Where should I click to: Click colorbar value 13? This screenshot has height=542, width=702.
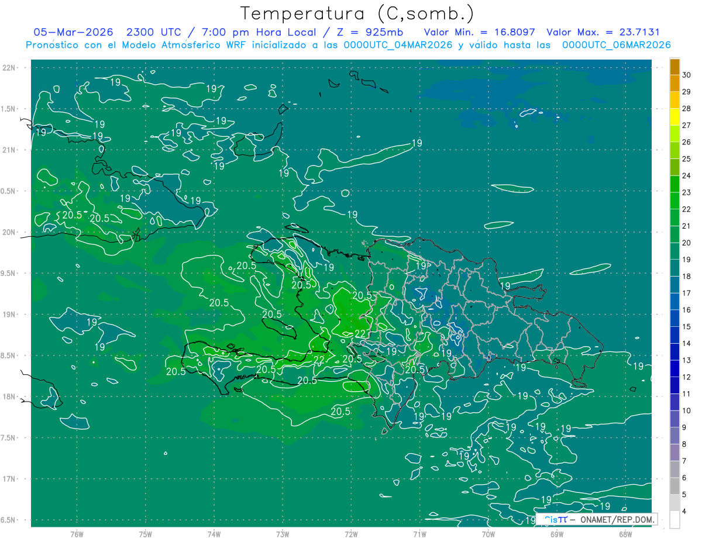coord(687,360)
